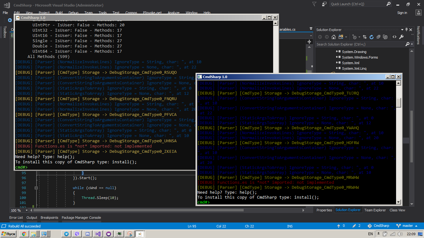This screenshot has width=424, height=238.
Task: Click the front CmdSharp console scrollbar thumb
Action: [399, 103]
